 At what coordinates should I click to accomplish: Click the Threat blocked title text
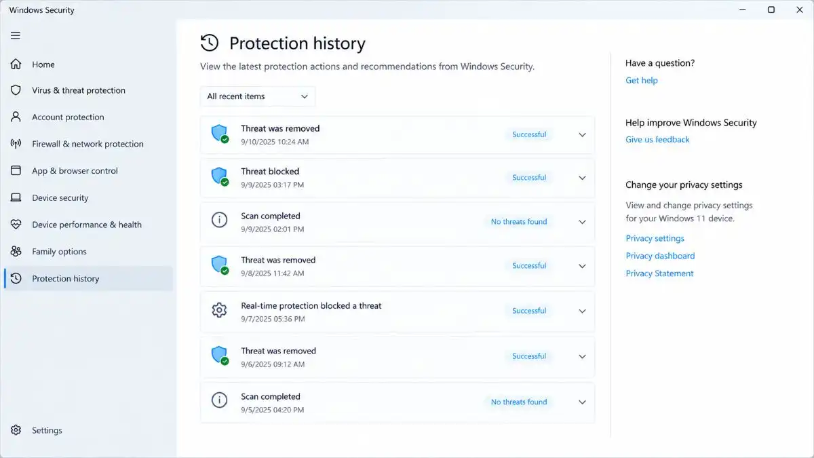pyautogui.click(x=270, y=172)
